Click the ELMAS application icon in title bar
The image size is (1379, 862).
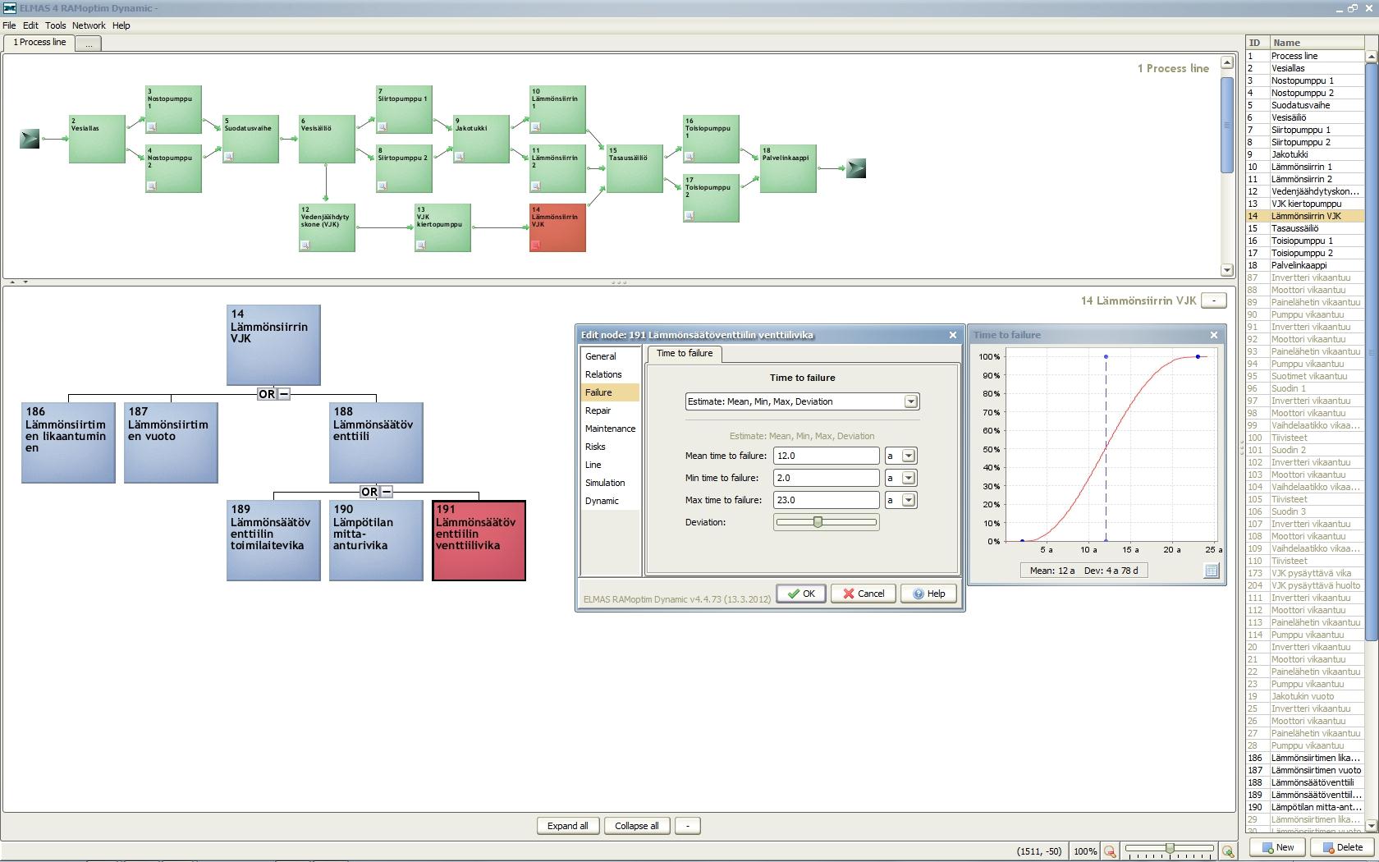point(9,7)
